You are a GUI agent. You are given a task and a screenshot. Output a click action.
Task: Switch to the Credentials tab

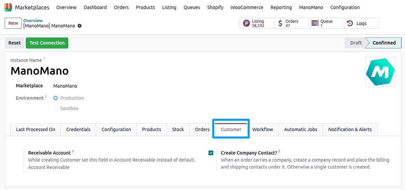click(78, 129)
